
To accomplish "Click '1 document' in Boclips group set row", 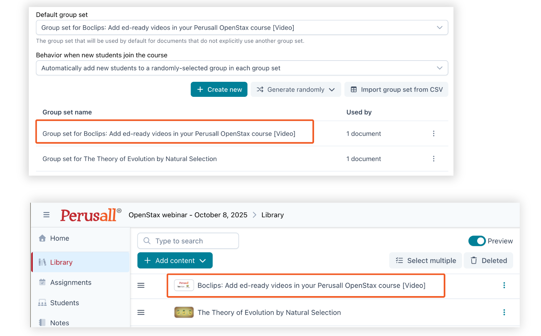I will click(x=364, y=133).
